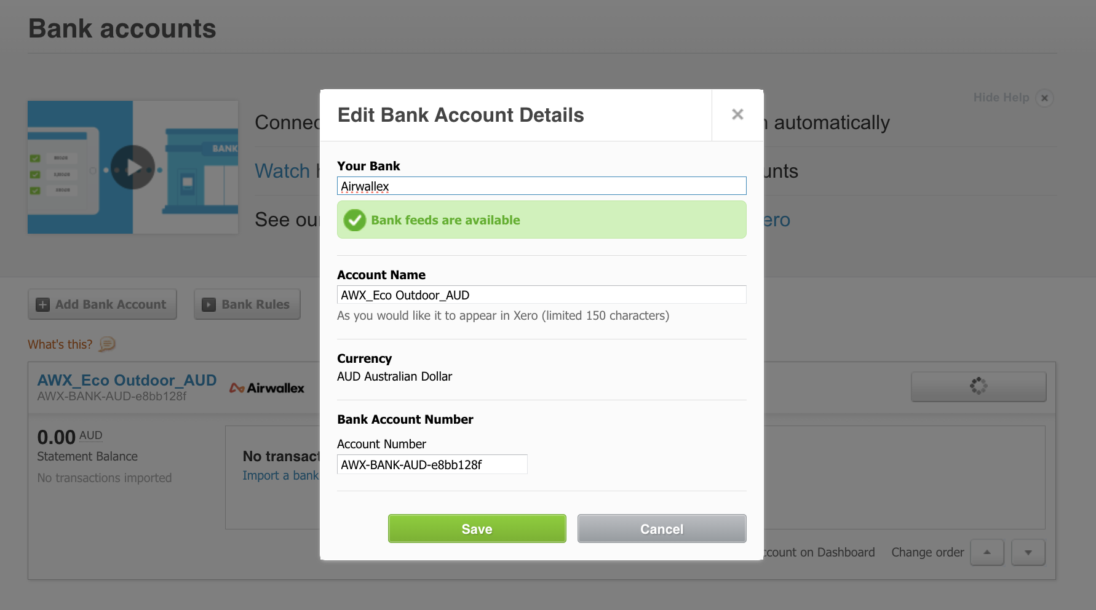Open the What's this? help link
1096x610 pixels.
pos(60,344)
